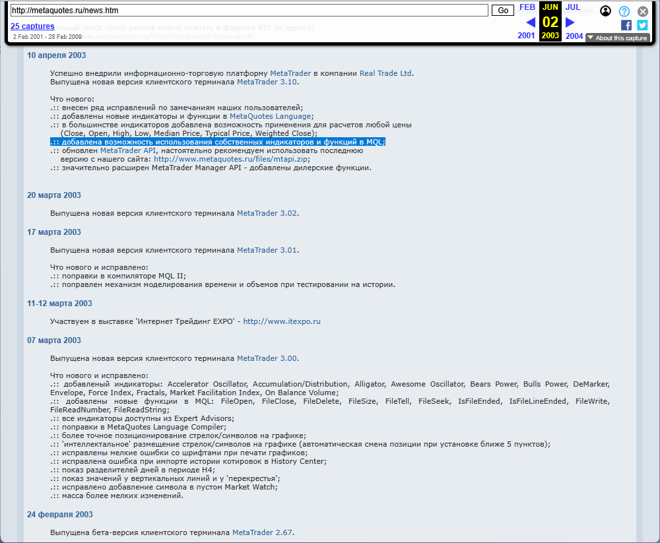Click the '17 марта 2003' heading
This screenshot has height=543, width=660.
(54, 232)
